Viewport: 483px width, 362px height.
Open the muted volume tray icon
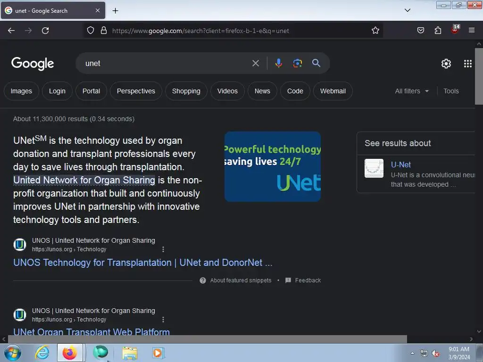tap(435, 353)
